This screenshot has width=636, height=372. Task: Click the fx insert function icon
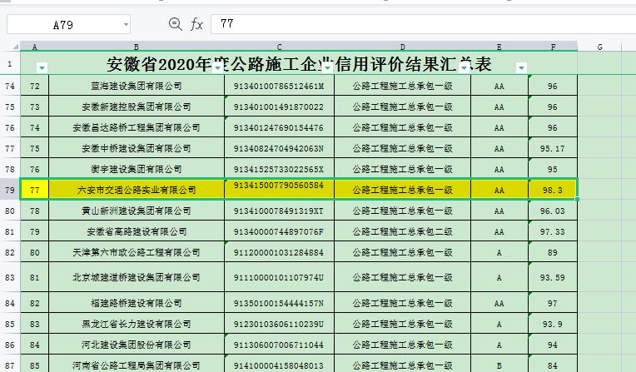click(x=196, y=24)
